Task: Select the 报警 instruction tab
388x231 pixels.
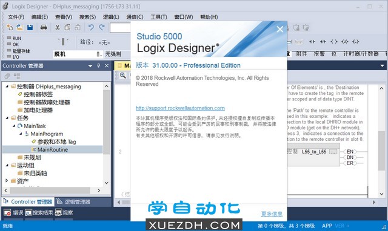Action: pos(319,54)
